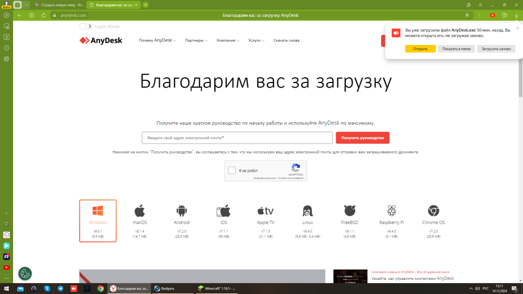Select the iOS platform icon
Image resolution: width=523 pixels, height=294 pixels.
223,211
